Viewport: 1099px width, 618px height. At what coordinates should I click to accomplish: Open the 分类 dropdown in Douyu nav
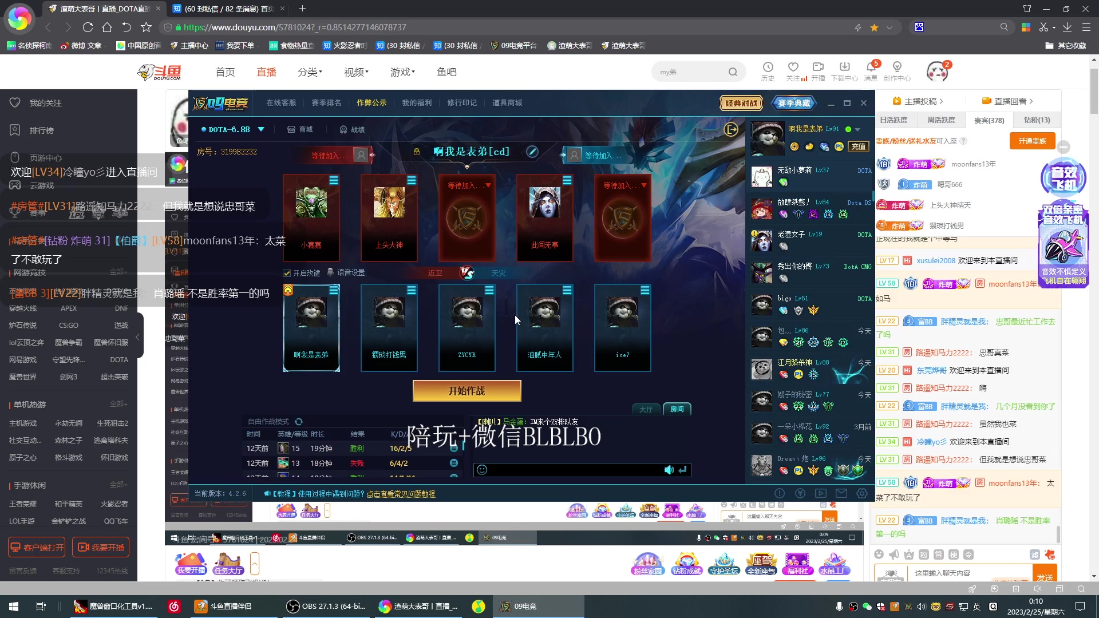(x=310, y=72)
